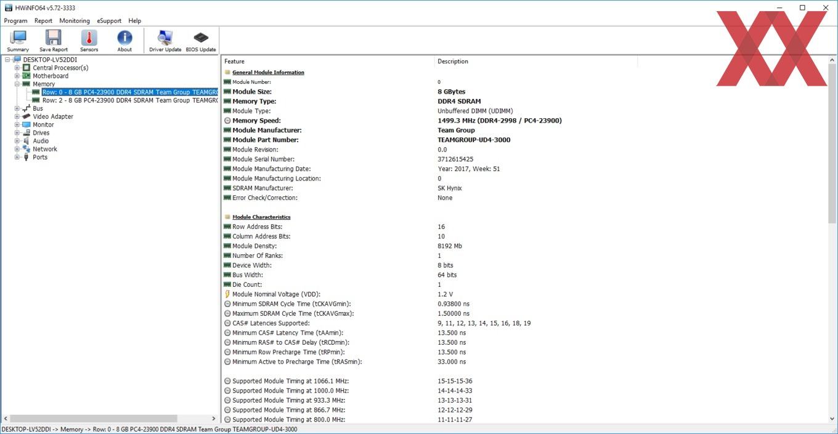Click the Module Nominal Voltage lightning icon
Viewport: 838px width, 434px height.
pyautogui.click(x=227, y=294)
